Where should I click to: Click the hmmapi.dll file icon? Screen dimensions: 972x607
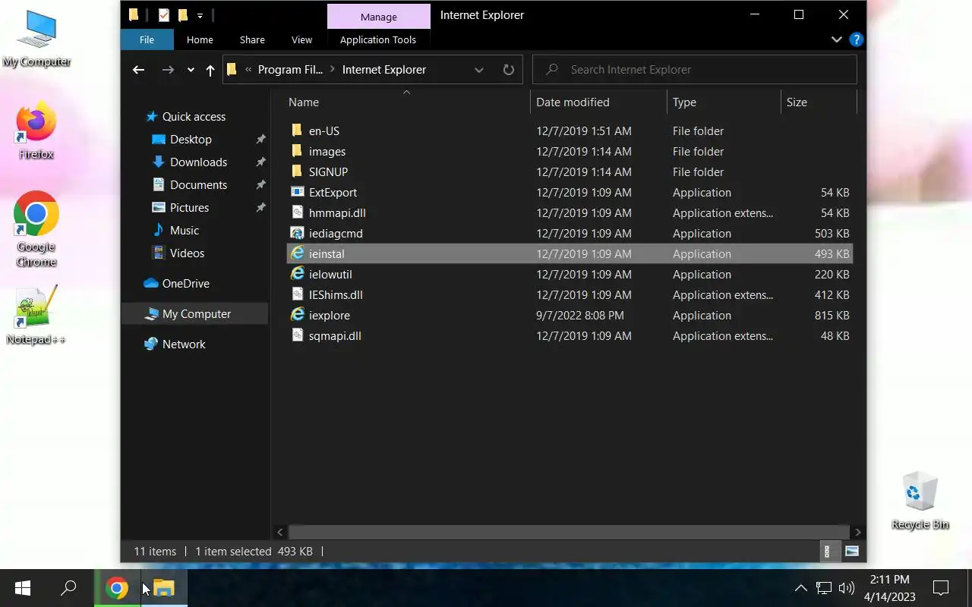[297, 212]
